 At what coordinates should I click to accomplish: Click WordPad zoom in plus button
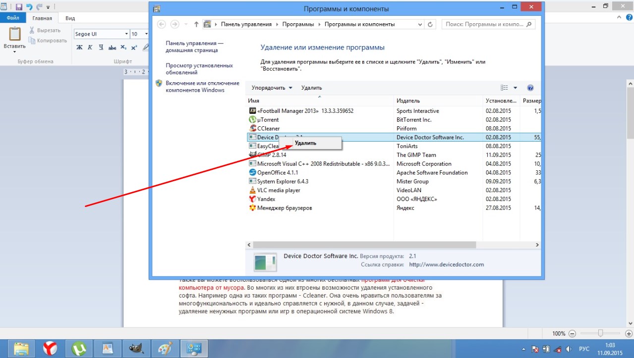(629, 334)
